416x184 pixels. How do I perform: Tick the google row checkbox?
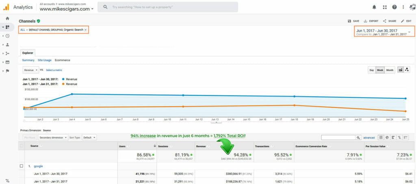click(22, 166)
